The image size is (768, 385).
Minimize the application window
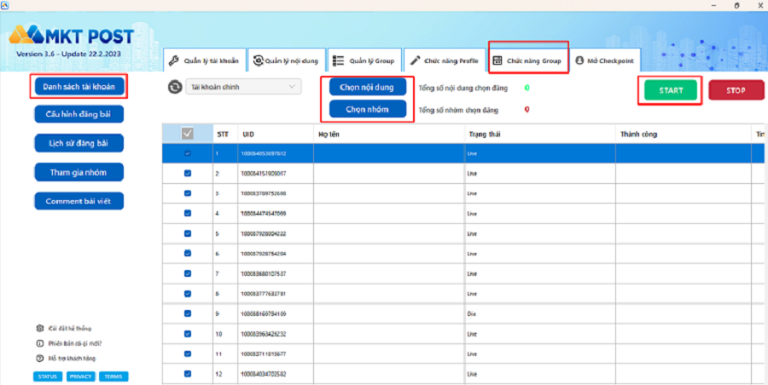[x=692, y=6]
